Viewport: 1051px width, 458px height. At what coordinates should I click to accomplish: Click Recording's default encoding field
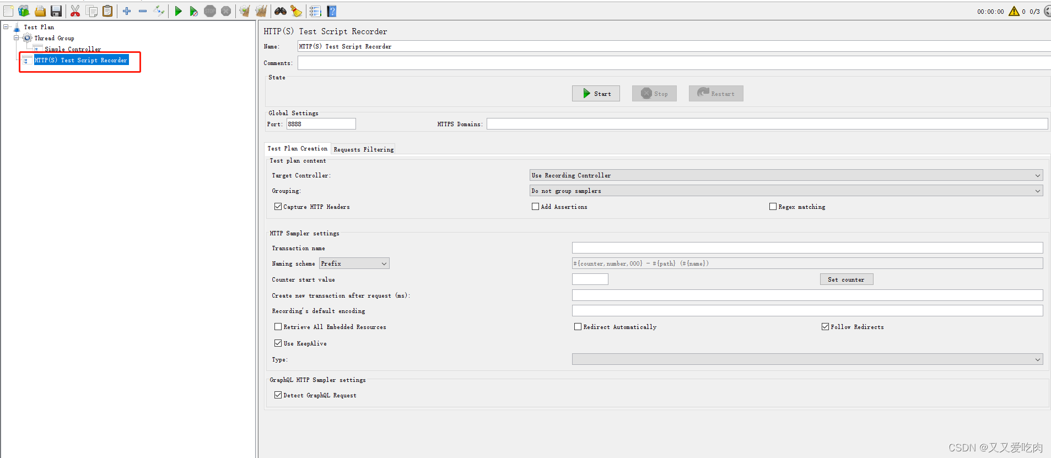(x=807, y=311)
